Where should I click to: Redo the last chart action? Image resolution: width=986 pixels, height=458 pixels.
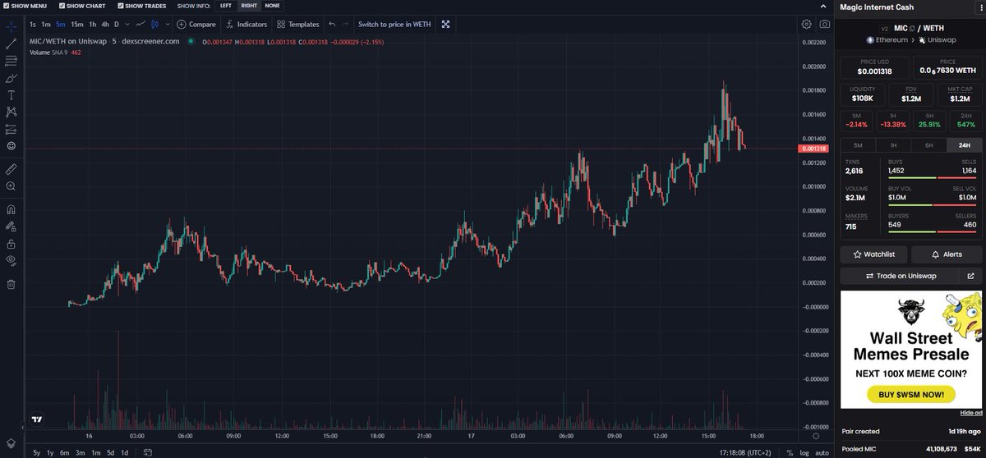click(x=345, y=25)
